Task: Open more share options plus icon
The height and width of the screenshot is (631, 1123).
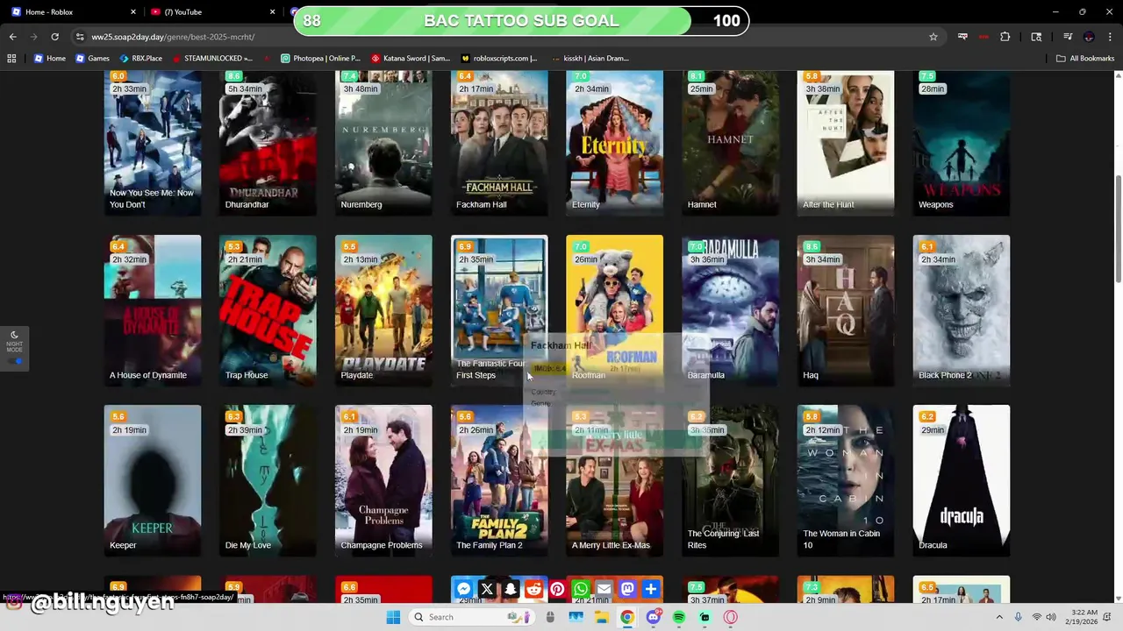Action: click(x=651, y=589)
